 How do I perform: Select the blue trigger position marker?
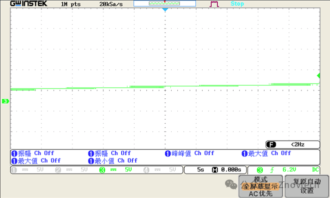(165, 9)
